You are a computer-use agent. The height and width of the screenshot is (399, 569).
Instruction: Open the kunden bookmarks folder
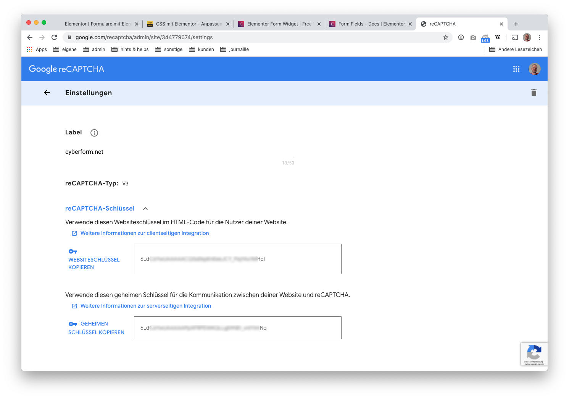tap(201, 49)
